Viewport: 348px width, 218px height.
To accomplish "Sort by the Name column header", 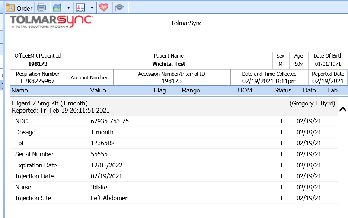I will click(x=19, y=90).
